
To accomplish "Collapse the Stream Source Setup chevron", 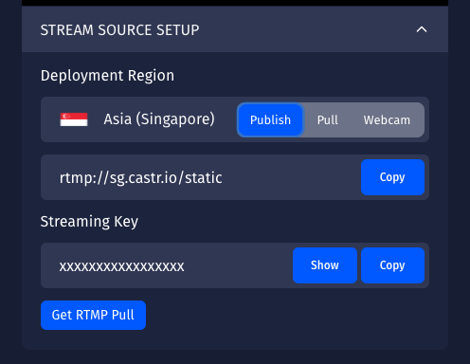I will pyautogui.click(x=422, y=29).
